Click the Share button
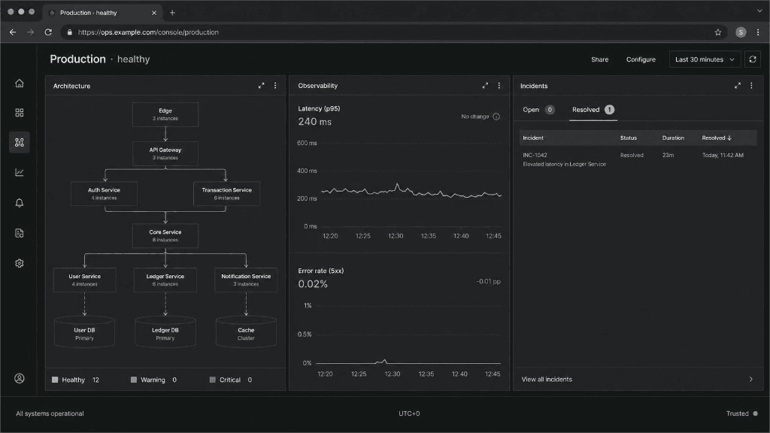 (x=599, y=59)
